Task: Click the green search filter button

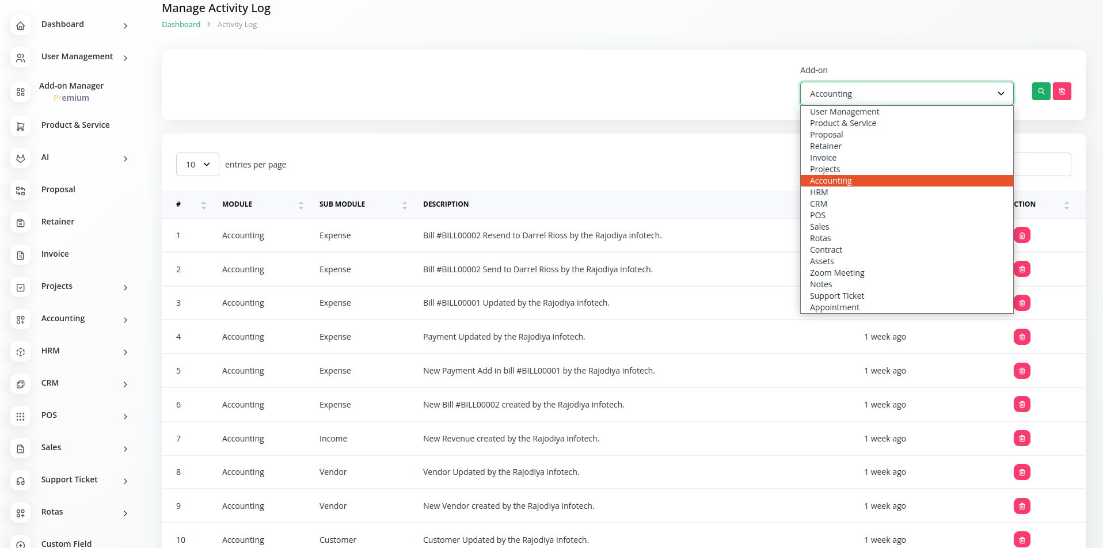Action: [x=1041, y=92]
